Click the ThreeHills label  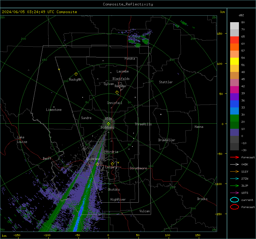tap(143, 124)
